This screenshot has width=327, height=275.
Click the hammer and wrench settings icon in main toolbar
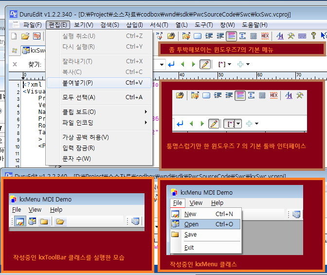tap(291, 36)
